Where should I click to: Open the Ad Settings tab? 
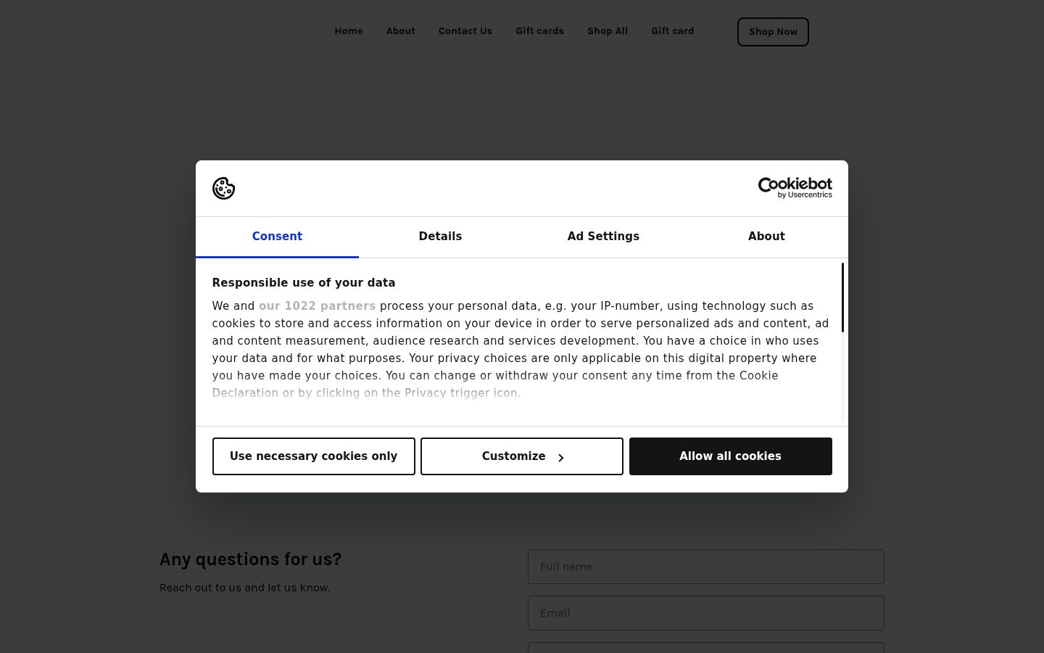[x=603, y=237]
